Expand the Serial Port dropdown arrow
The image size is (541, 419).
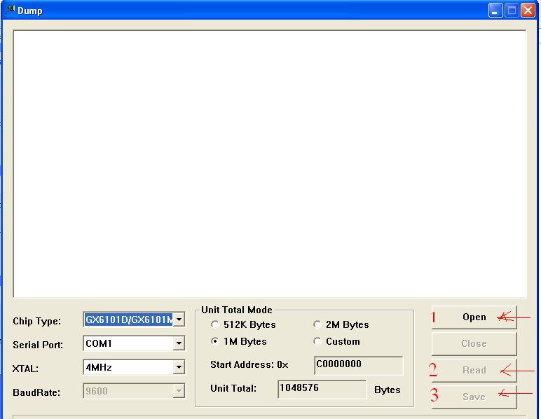point(179,343)
